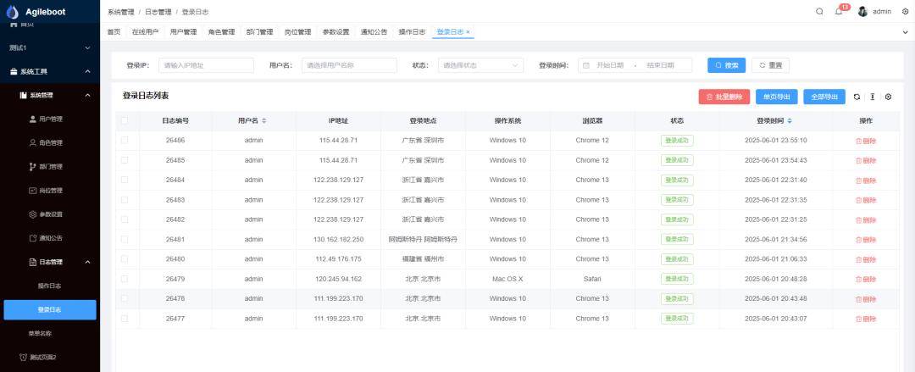The image size is (915, 372).
Task: Delete log row 26484
Action: click(x=865, y=180)
